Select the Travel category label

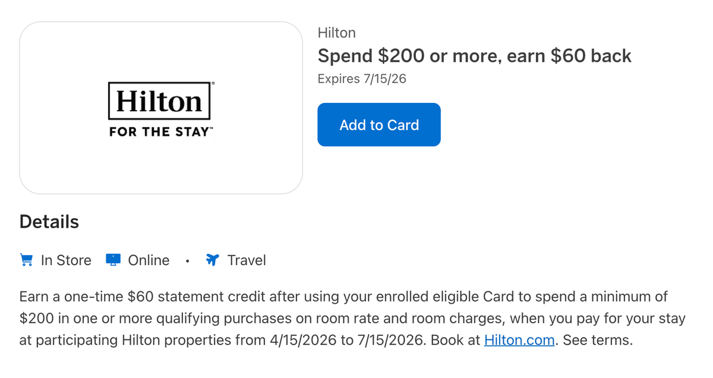click(x=246, y=260)
